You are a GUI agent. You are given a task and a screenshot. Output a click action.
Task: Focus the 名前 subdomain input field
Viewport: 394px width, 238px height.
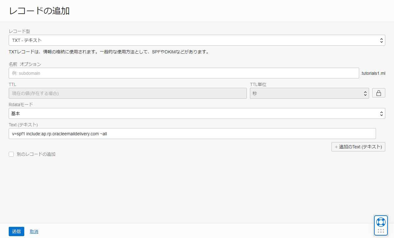tap(184, 73)
